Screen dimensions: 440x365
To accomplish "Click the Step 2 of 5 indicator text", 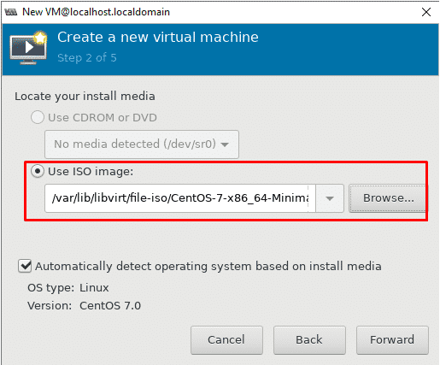I will pos(87,58).
